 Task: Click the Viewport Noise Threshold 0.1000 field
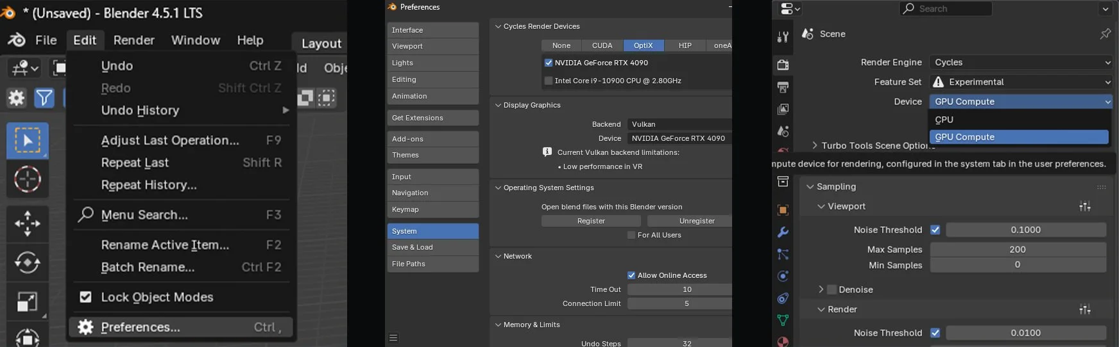pos(1025,230)
